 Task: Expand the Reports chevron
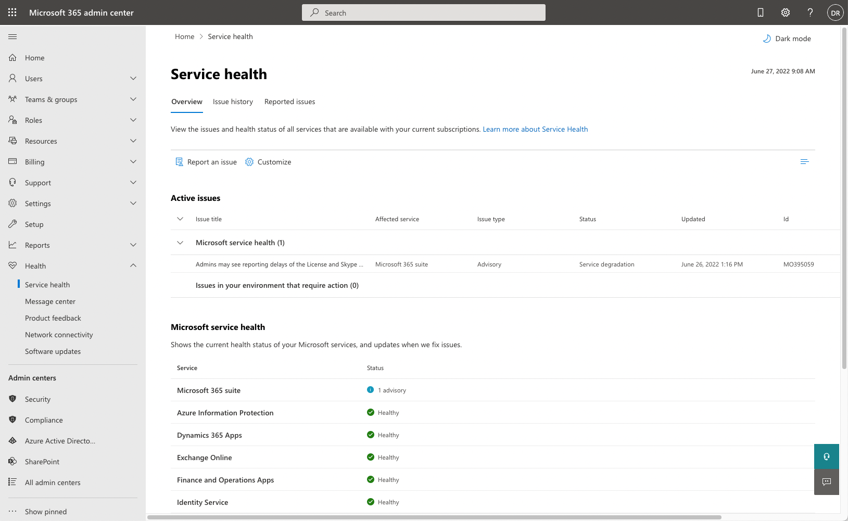coord(133,245)
